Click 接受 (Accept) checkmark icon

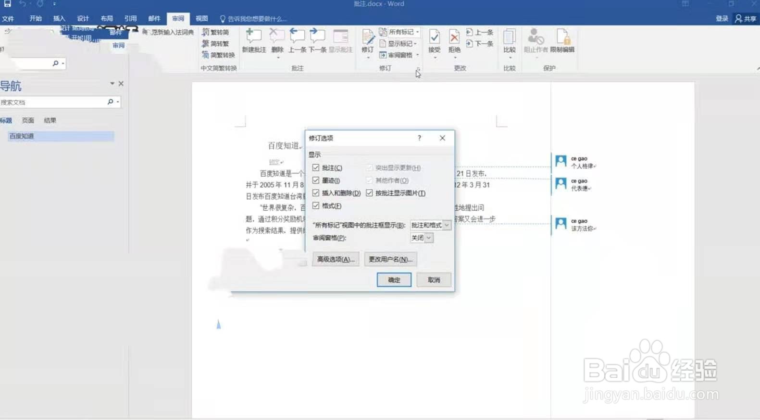(434, 36)
